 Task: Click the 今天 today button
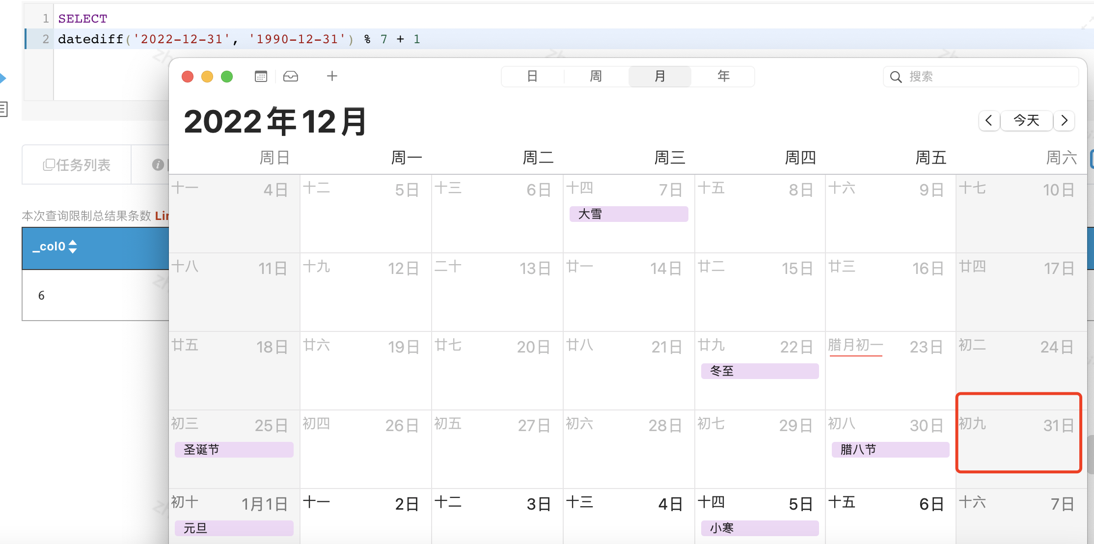(1026, 121)
